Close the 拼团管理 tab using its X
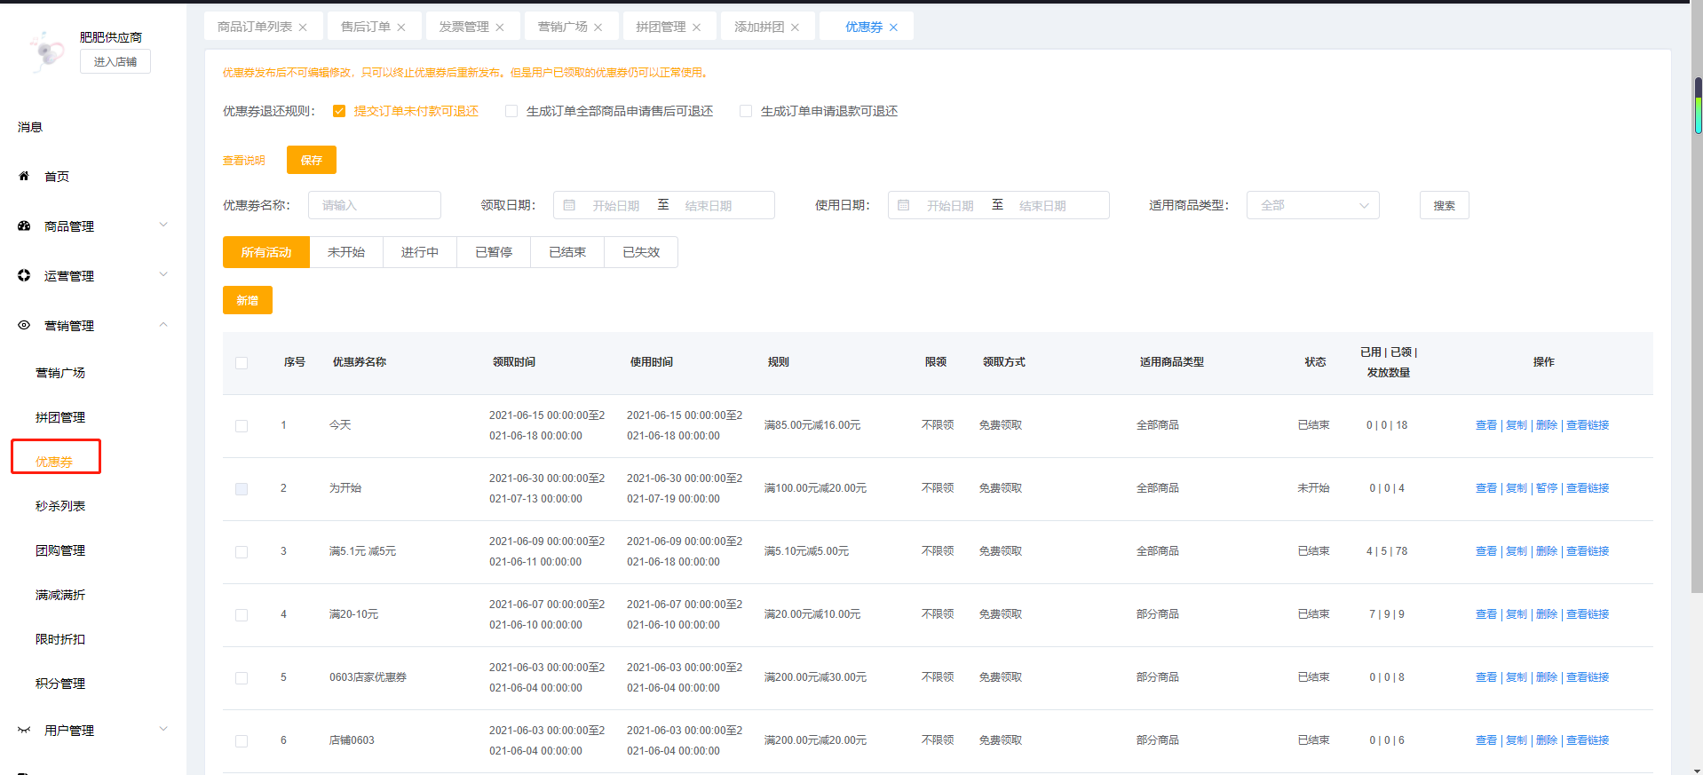The height and width of the screenshot is (775, 1703). (697, 28)
